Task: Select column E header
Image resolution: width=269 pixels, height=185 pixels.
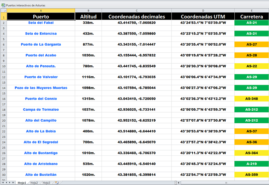Action: coord(252,10)
